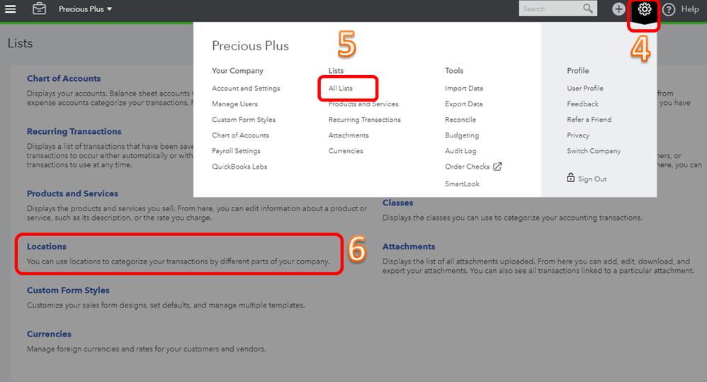Open Products and Services list link
707x382 pixels.
pyautogui.click(x=72, y=193)
